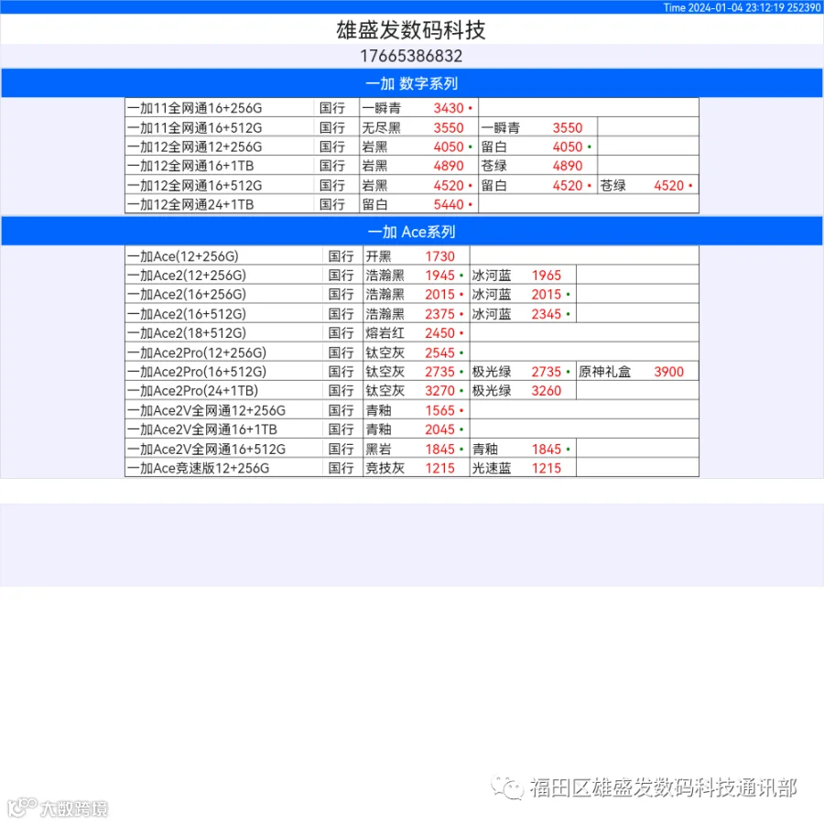Select the 无尽黑 color cell
This screenshot has height=824, width=824.
381,127
